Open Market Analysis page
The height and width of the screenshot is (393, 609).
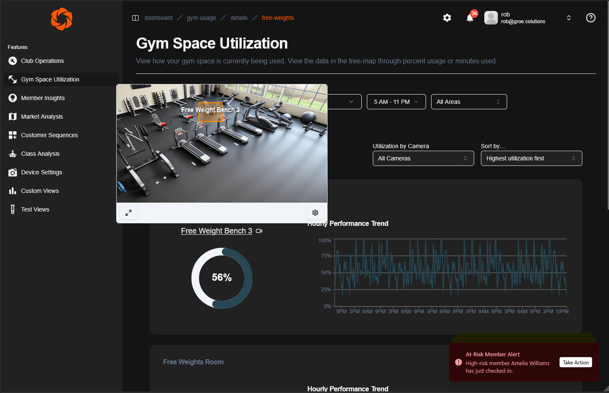point(62,117)
